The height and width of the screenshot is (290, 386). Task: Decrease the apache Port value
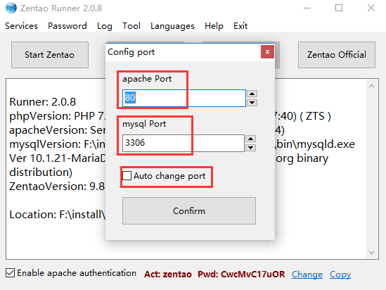252,103
